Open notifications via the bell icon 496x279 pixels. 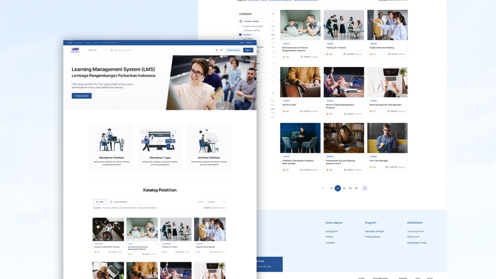point(216,50)
